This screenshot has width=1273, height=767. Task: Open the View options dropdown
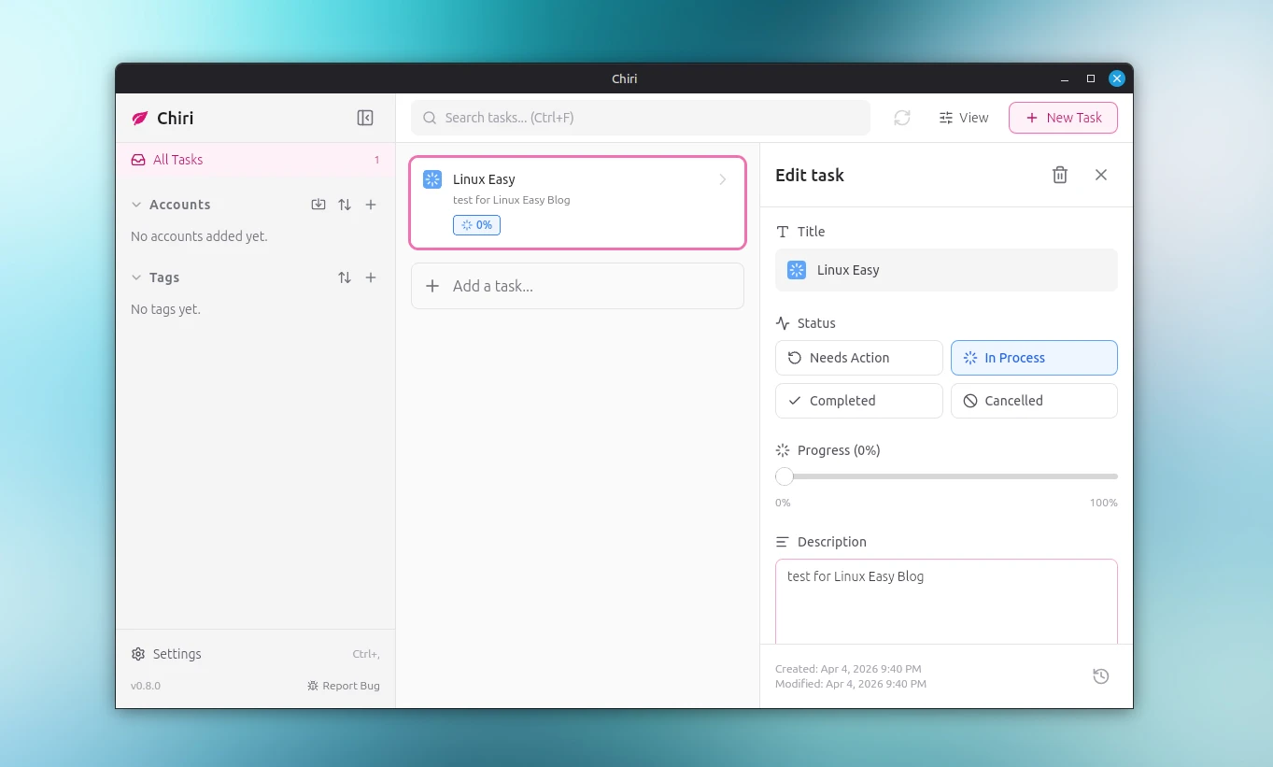(963, 118)
